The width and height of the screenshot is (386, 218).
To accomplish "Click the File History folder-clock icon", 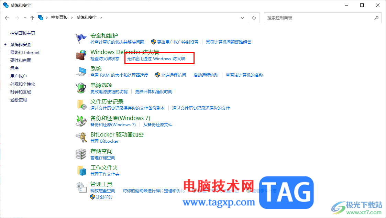I will (x=81, y=105).
